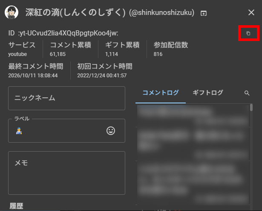
Task: Click the worker emoji in the label field
Action: click(19, 131)
